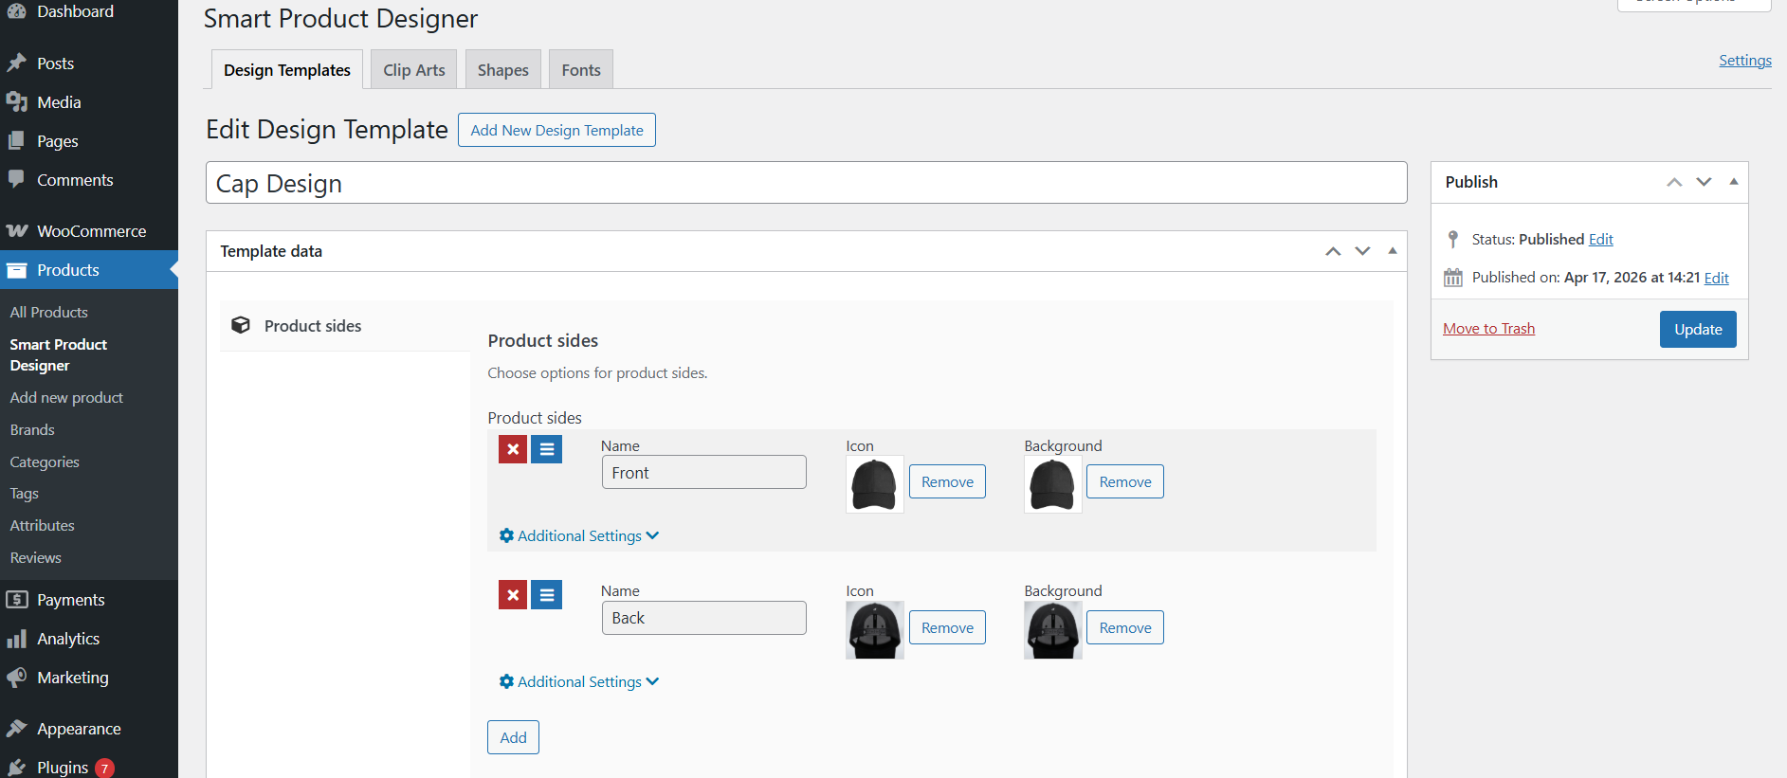Open All Products submenu item

[x=49, y=312]
